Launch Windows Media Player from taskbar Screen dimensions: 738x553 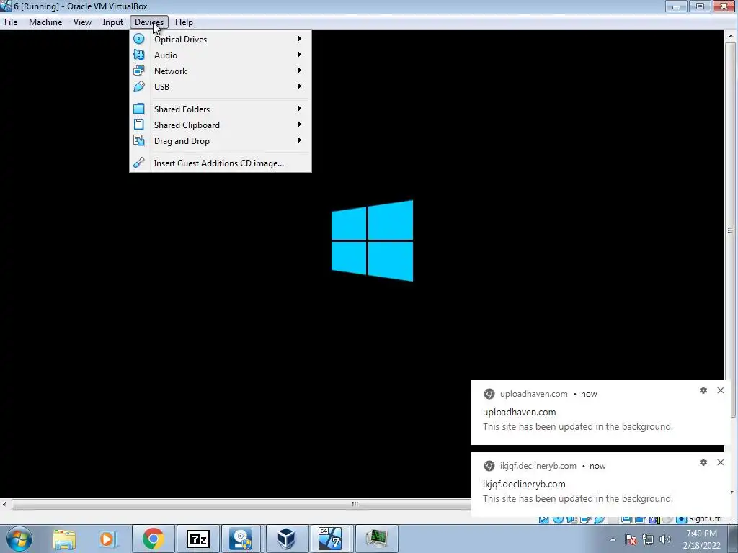point(108,539)
